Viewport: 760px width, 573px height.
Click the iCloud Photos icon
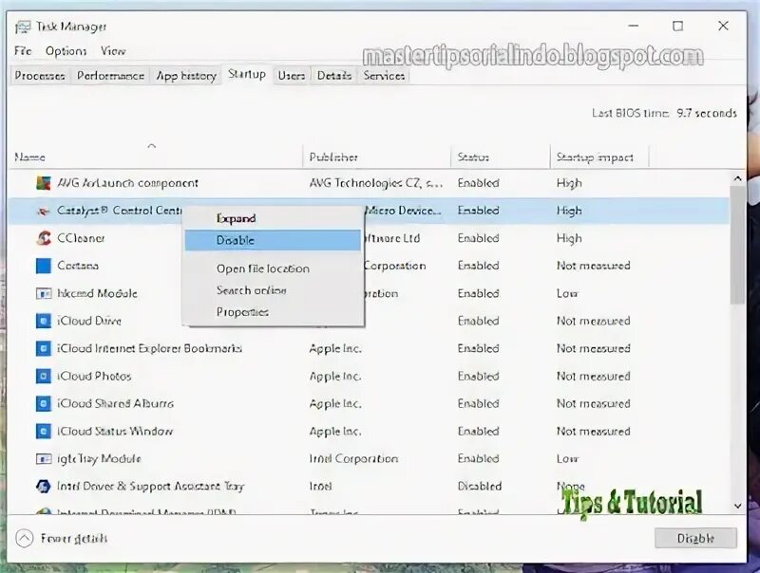coord(43,376)
